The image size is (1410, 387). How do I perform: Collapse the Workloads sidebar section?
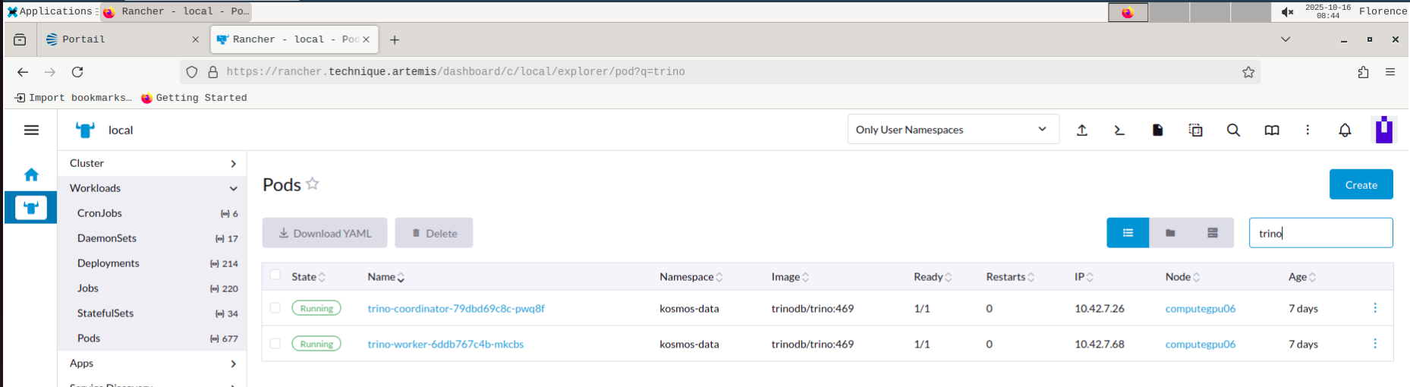(233, 189)
